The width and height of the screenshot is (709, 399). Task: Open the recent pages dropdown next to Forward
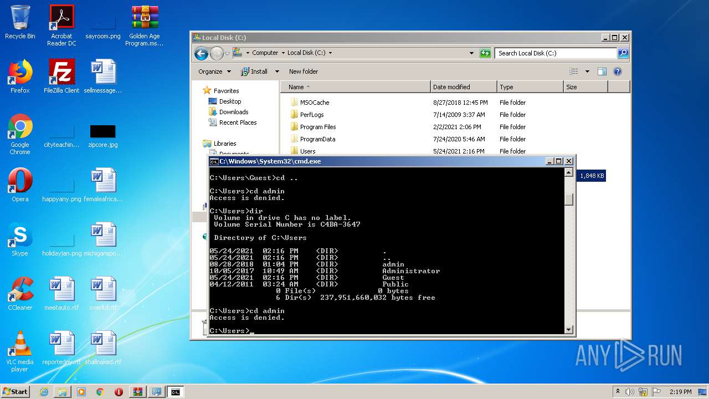(x=227, y=53)
